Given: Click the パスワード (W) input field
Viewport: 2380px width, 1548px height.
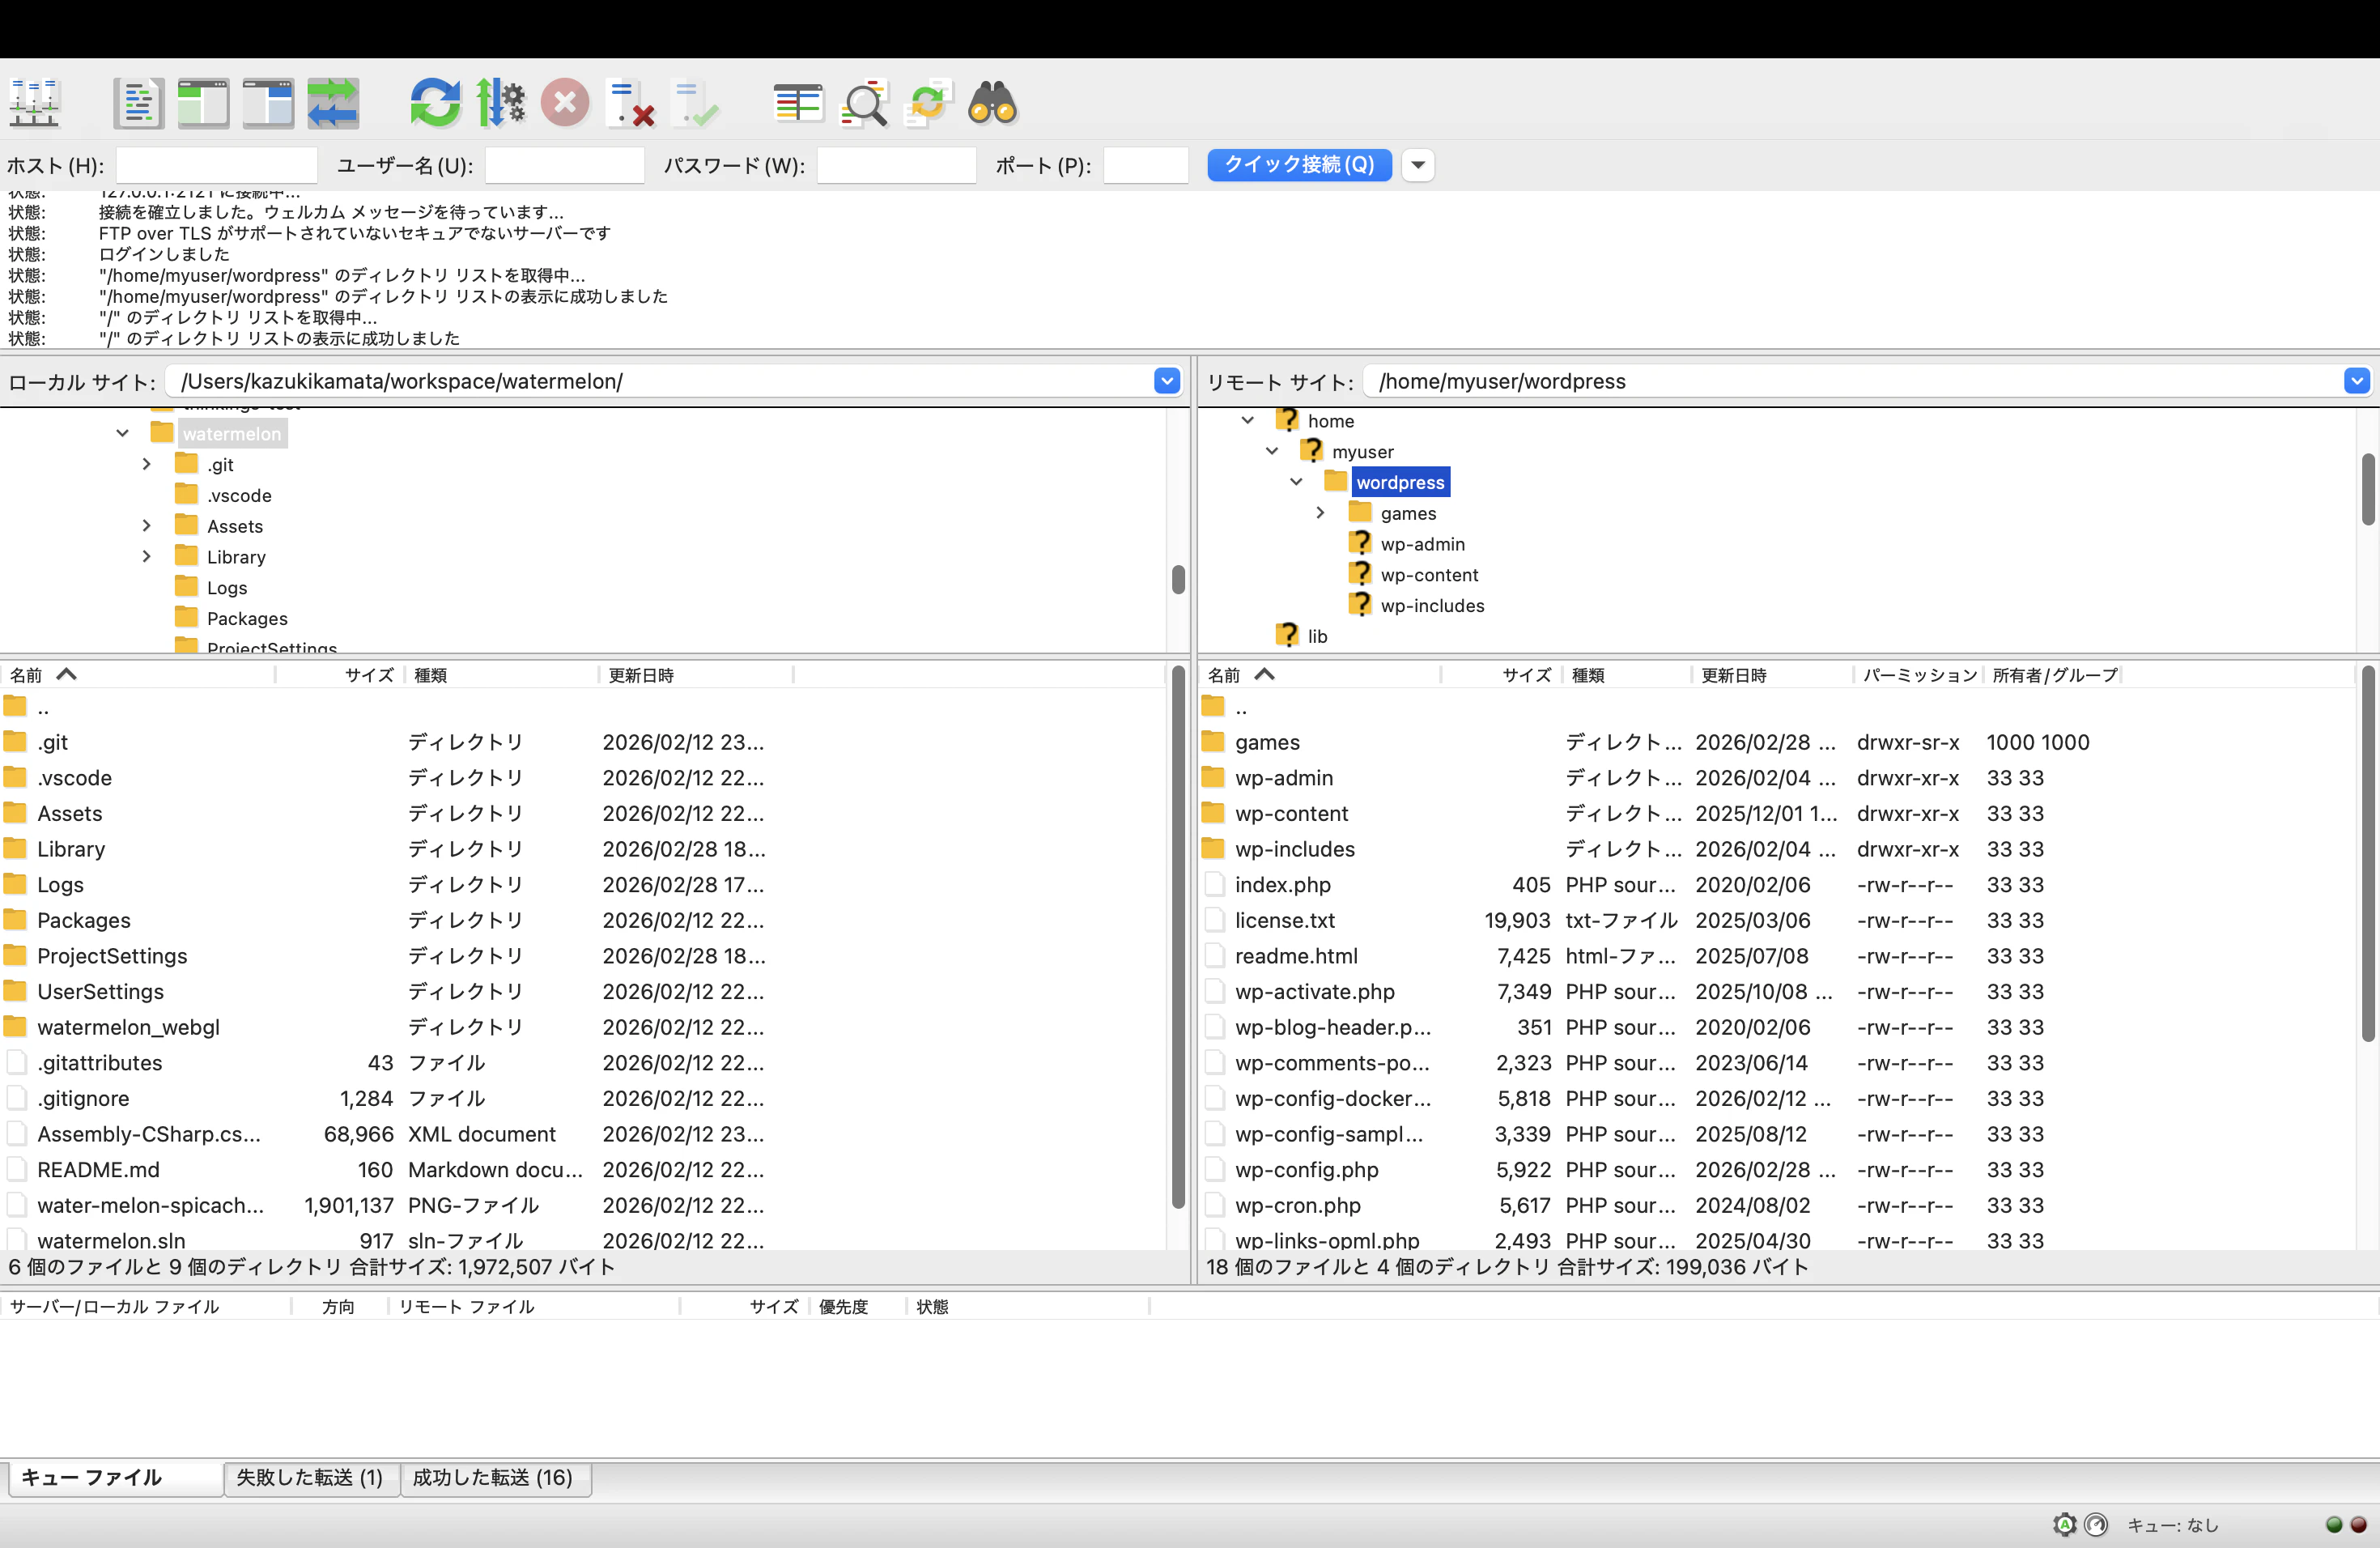Looking at the screenshot, I should [896, 165].
